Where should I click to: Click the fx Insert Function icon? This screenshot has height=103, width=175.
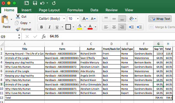(44, 36)
